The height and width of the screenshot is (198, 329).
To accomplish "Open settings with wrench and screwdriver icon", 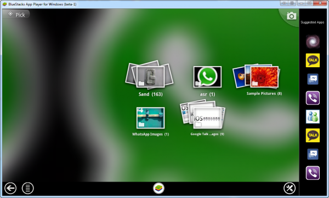I will tap(290, 188).
